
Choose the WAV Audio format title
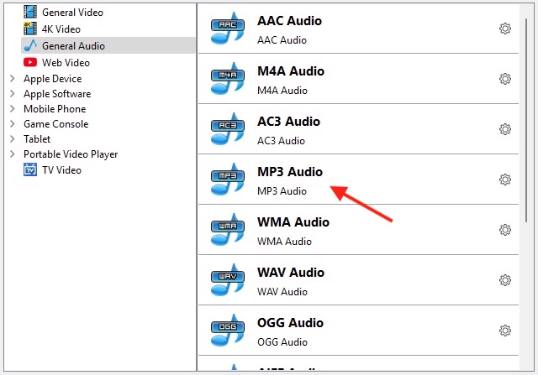point(291,273)
